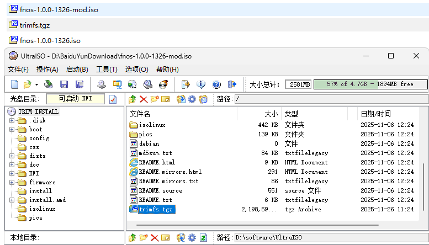Expand the firmware folder tree node
Image resolution: width=429 pixels, height=245 pixels.
pyautogui.click(x=12, y=182)
